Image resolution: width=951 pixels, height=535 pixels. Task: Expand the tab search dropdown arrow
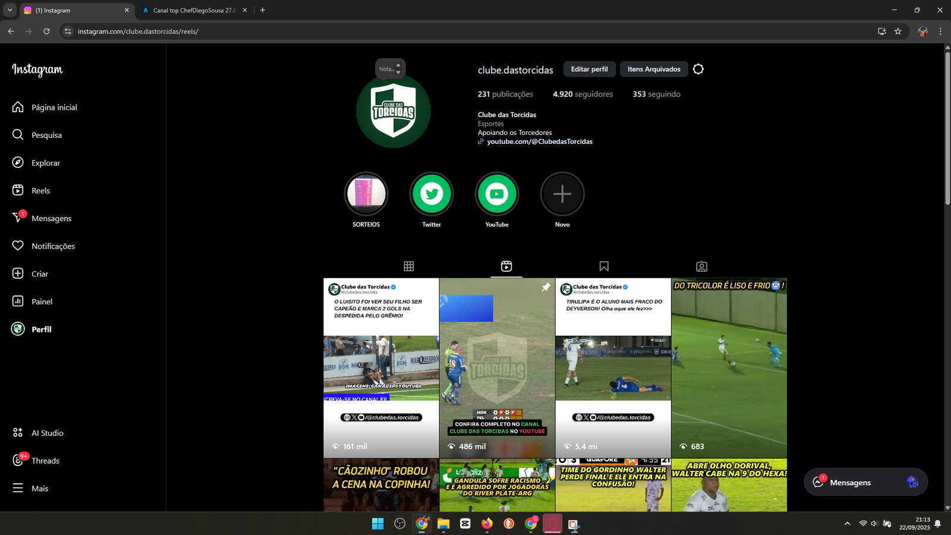[x=10, y=10]
